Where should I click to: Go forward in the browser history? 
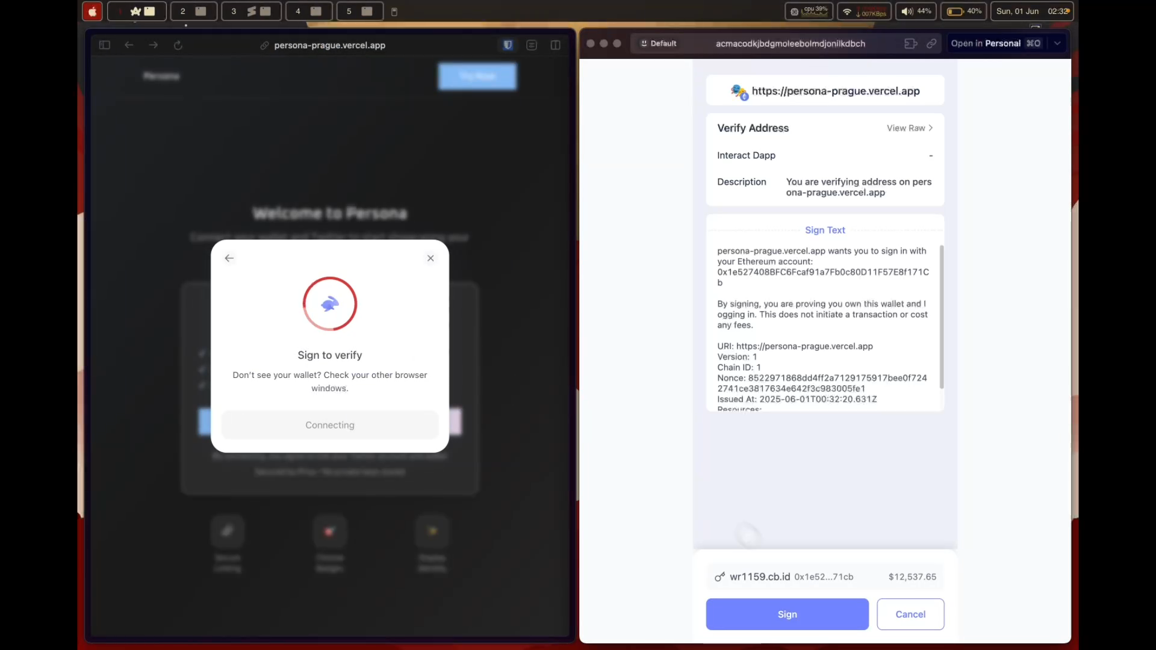click(154, 45)
